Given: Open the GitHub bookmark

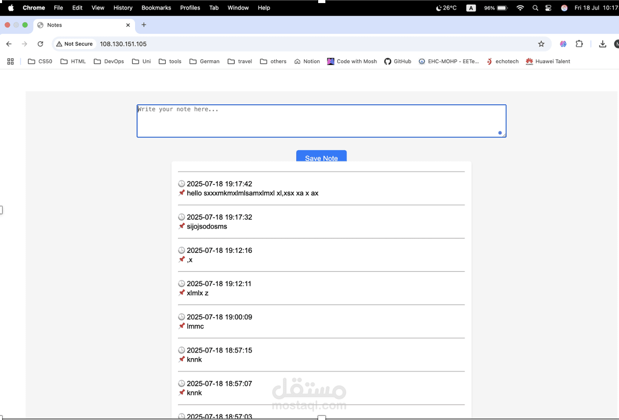Looking at the screenshot, I should 397,61.
